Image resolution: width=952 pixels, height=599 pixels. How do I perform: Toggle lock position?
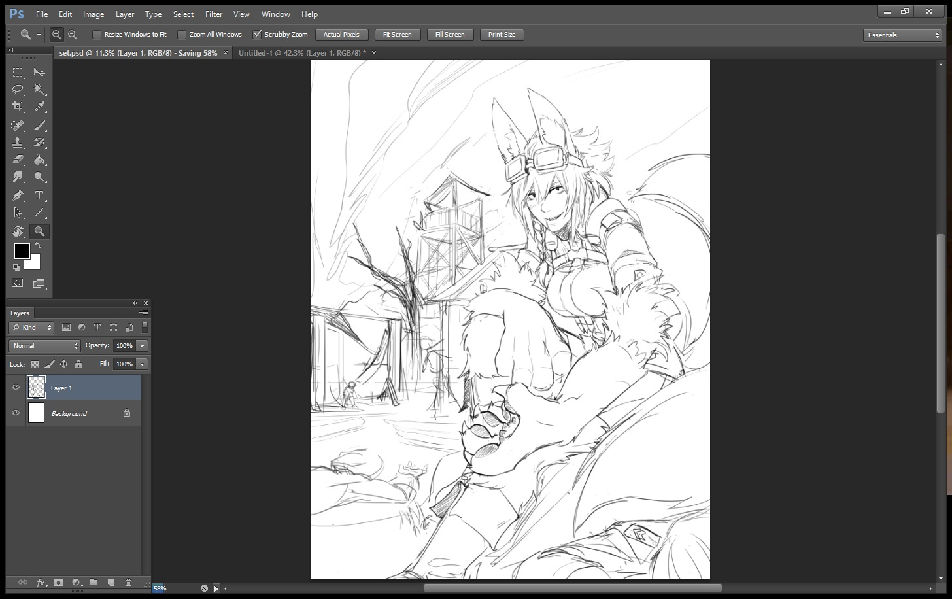click(x=64, y=364)
